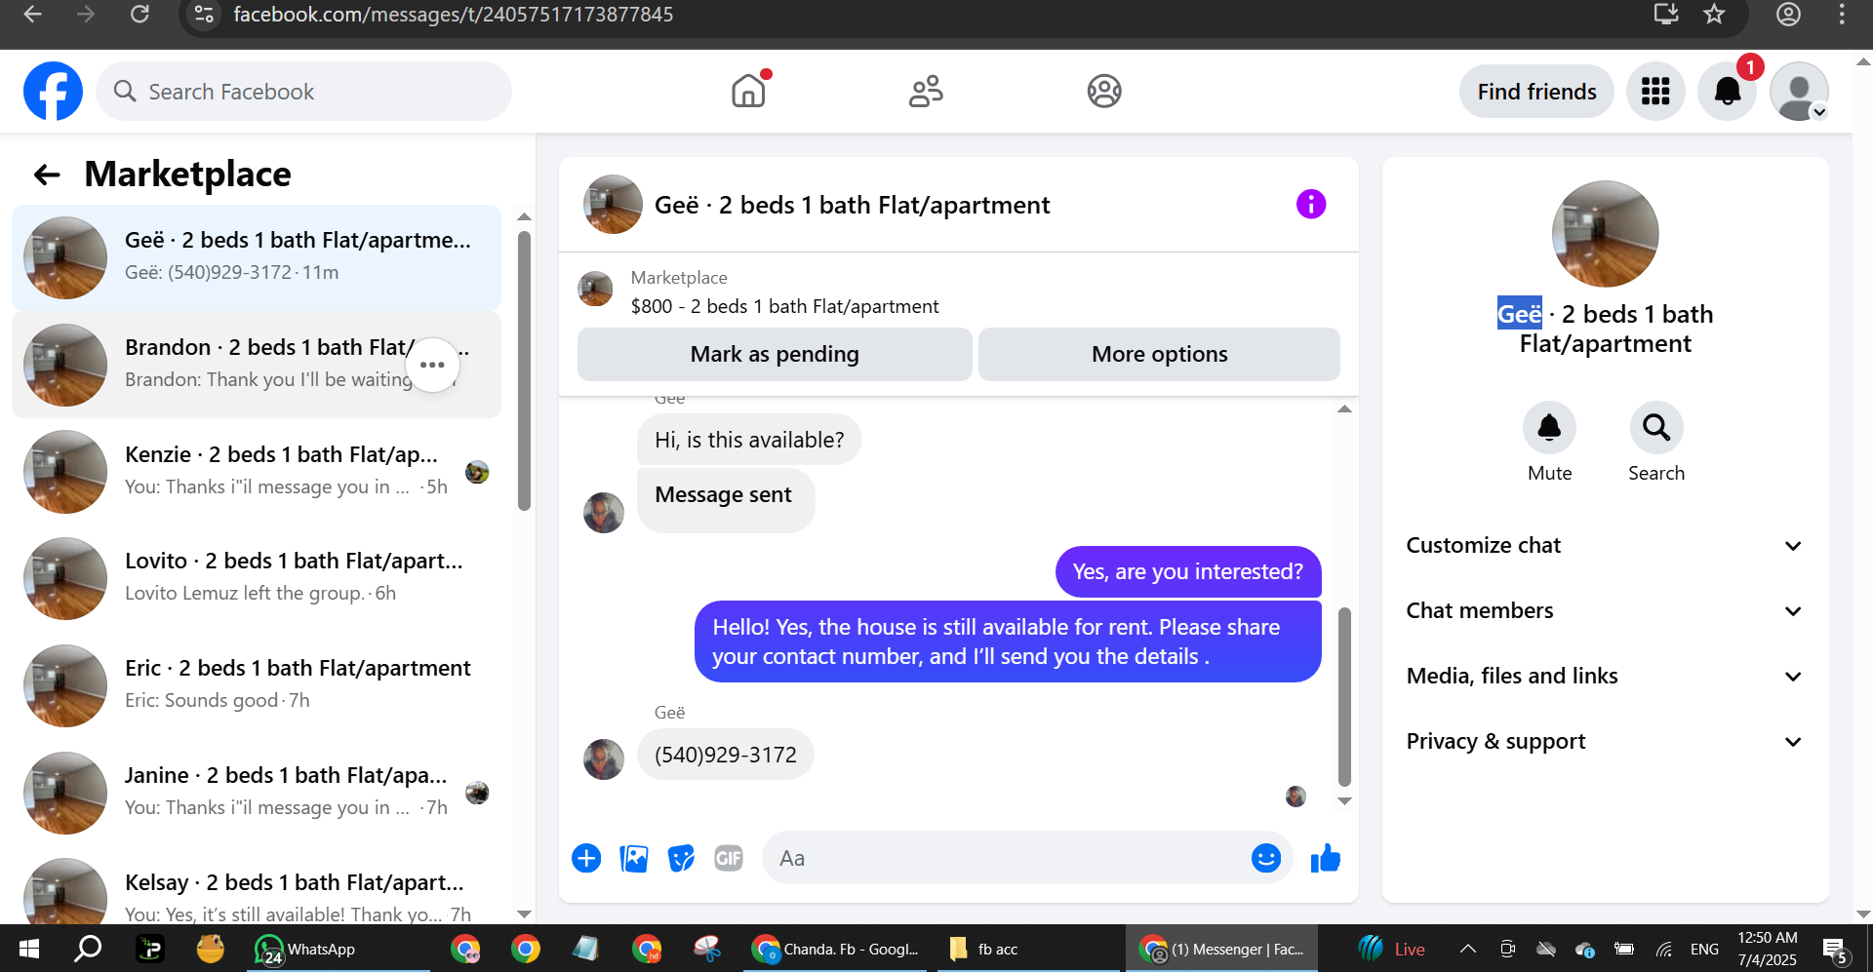Open conversation information purple icon
Screen dimensions: 1873x972
(1311, 205)
